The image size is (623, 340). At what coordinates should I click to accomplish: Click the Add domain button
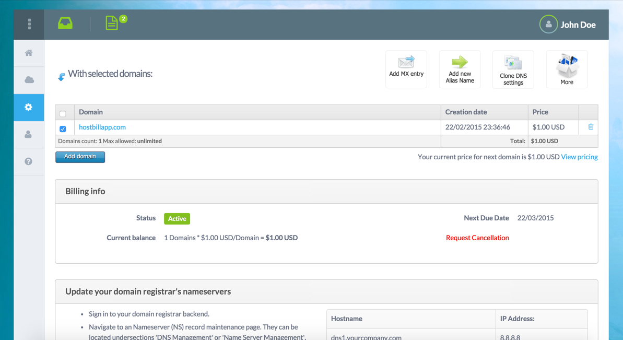click(80, 157)
